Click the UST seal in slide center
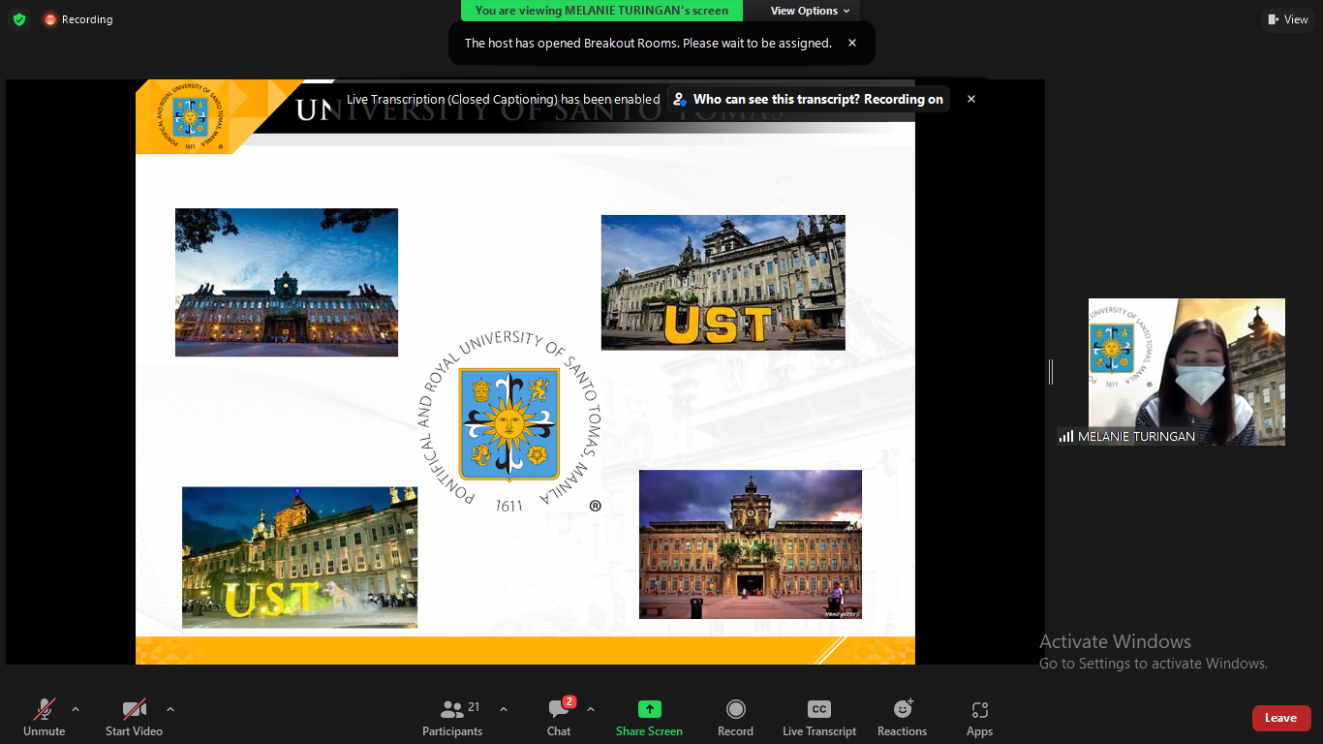The width and height of the screenshot is (1323, 744). (508, 423)
